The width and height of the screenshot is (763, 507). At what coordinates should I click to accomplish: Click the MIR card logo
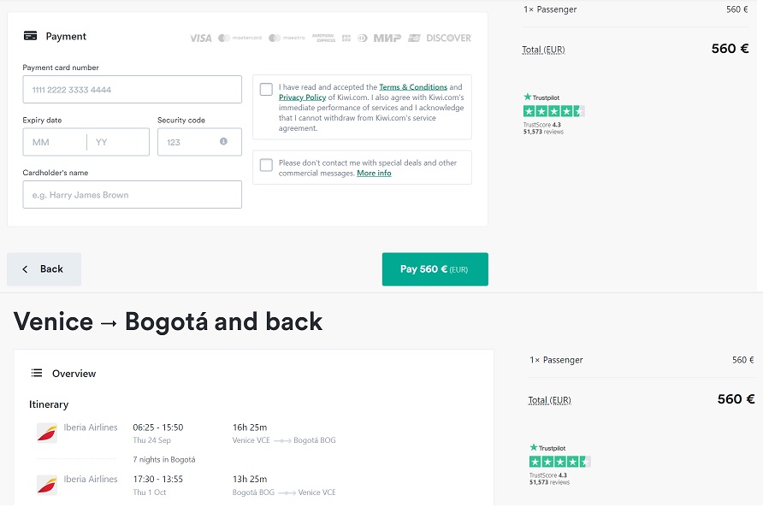[x=387, y=38]
